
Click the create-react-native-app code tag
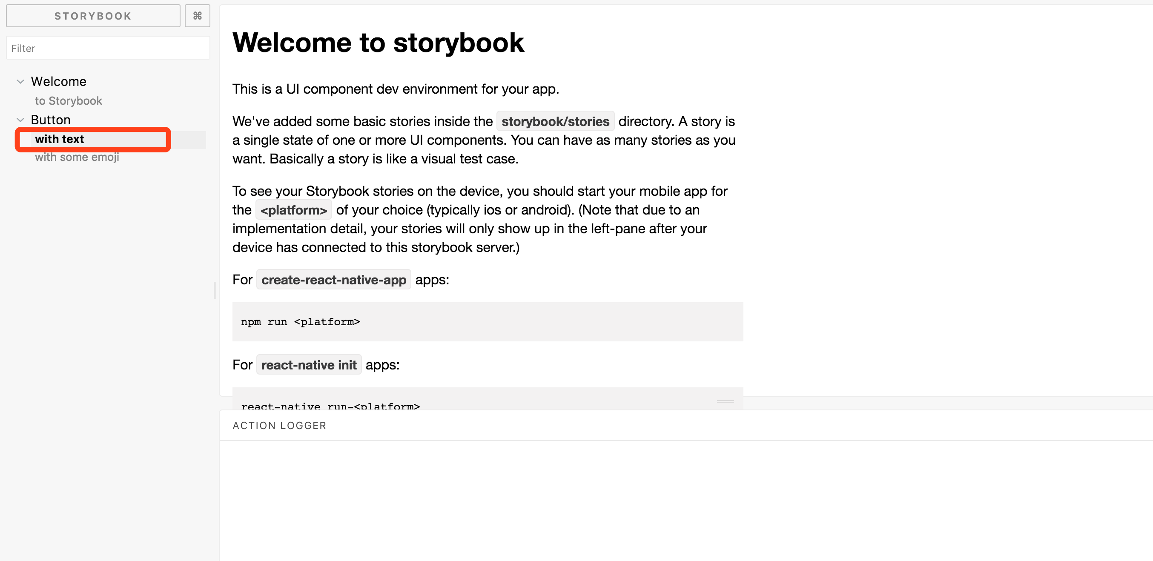pos(333,279)
